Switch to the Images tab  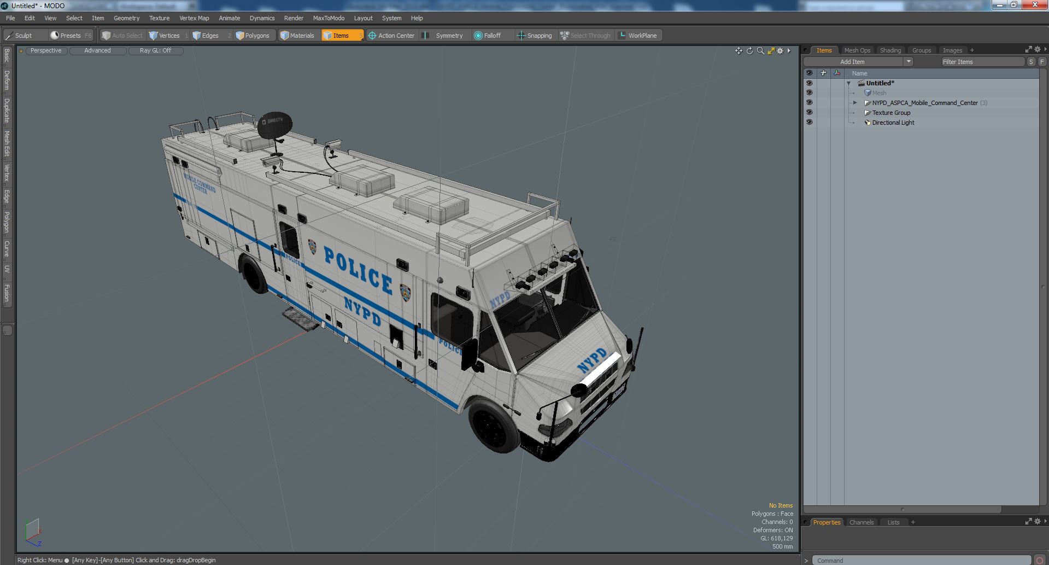tap(952, 50)
